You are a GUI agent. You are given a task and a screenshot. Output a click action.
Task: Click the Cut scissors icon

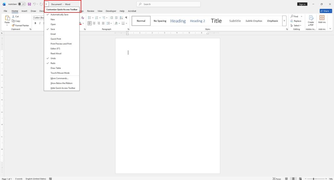point(13,16)
